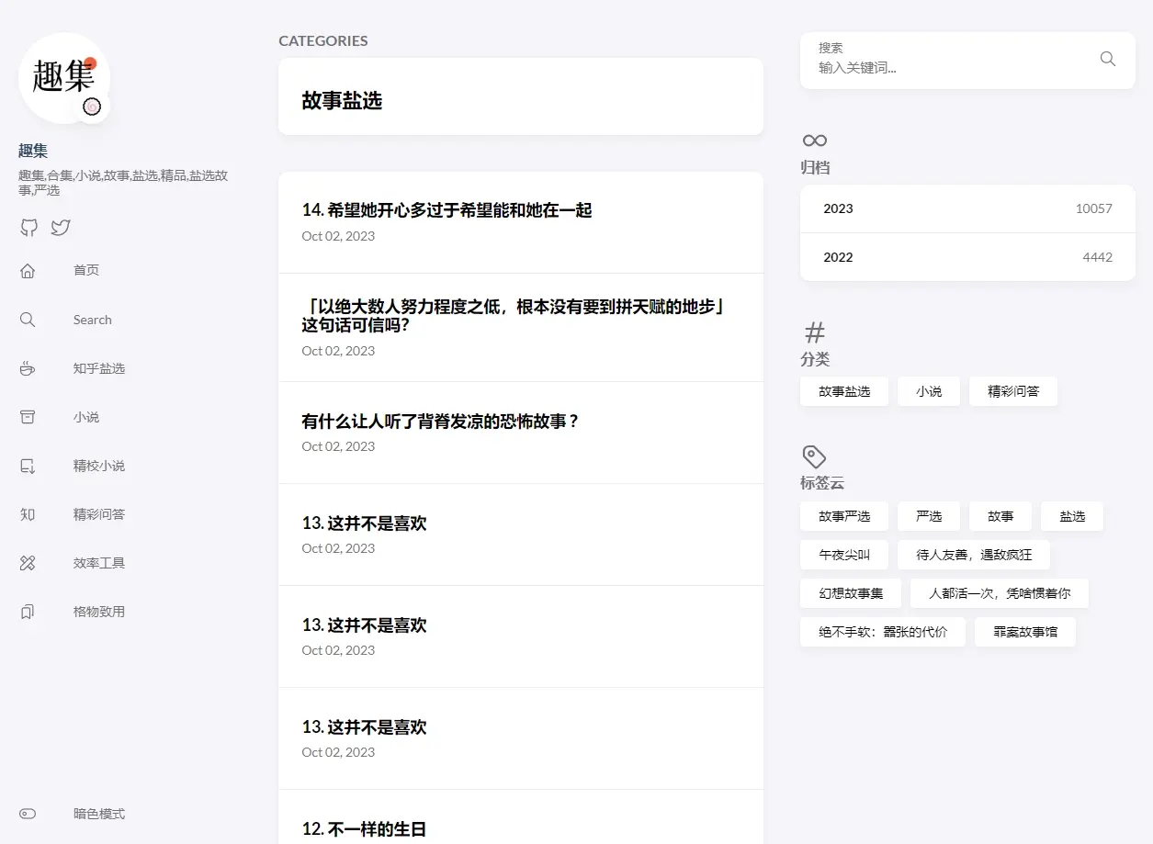Click the 知 icon beside 精彩问答
Viewport: 1153px width, 844px height.
[x=28, y=513]
